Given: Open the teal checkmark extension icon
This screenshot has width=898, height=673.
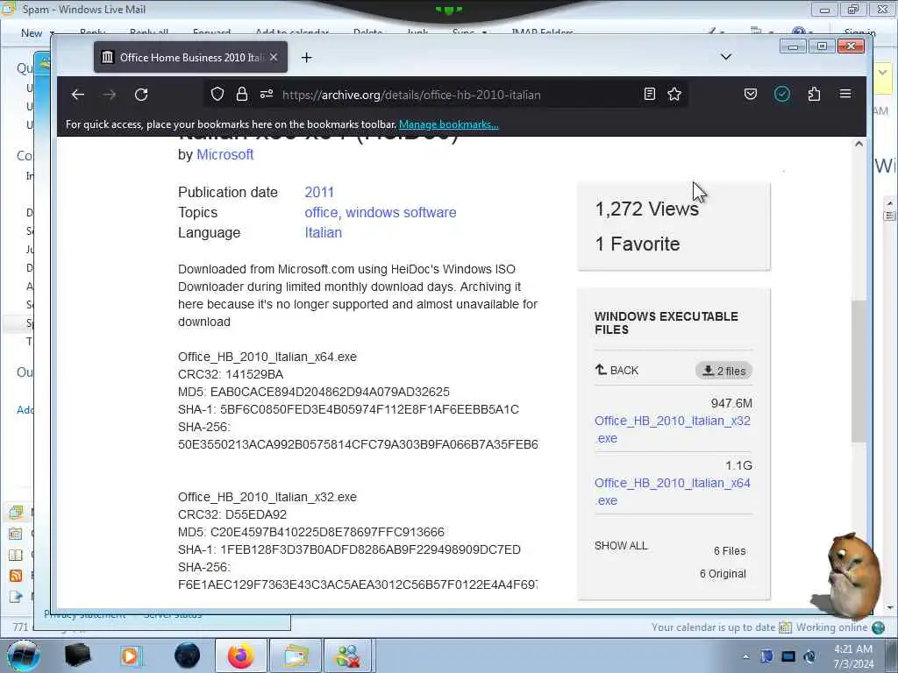Looking at the screenshot, I should click(781, 95).
